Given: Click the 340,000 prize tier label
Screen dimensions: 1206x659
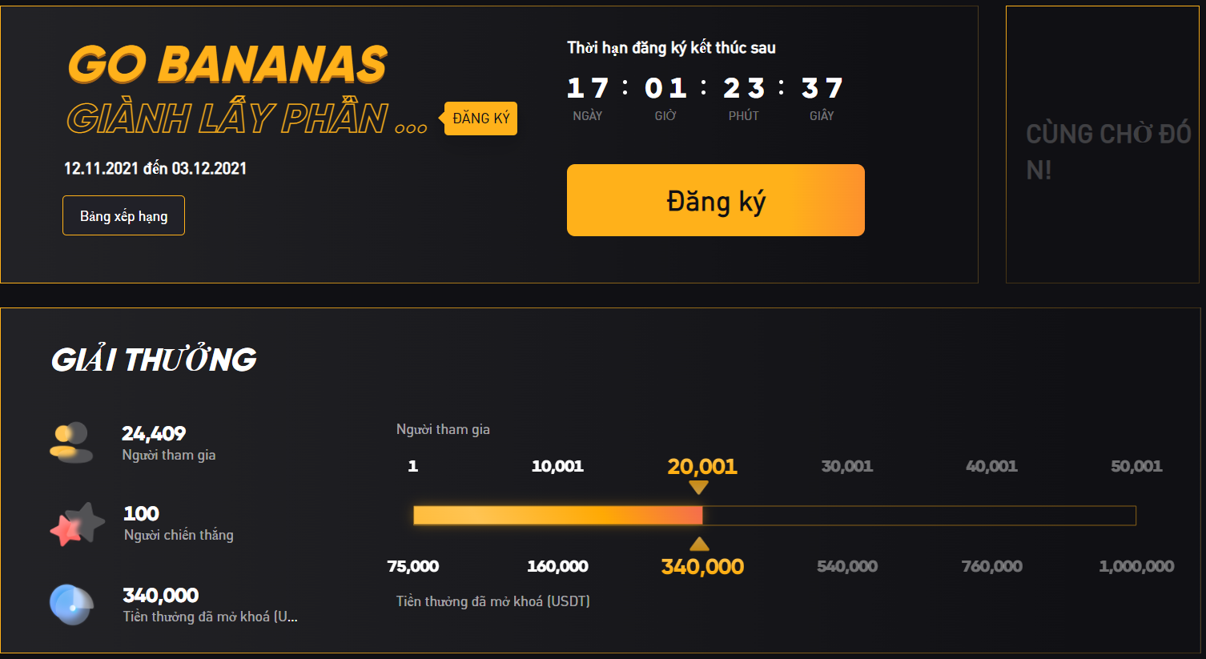Looking at the screenshot, I should pyautogui.click(x=702, y=567).
